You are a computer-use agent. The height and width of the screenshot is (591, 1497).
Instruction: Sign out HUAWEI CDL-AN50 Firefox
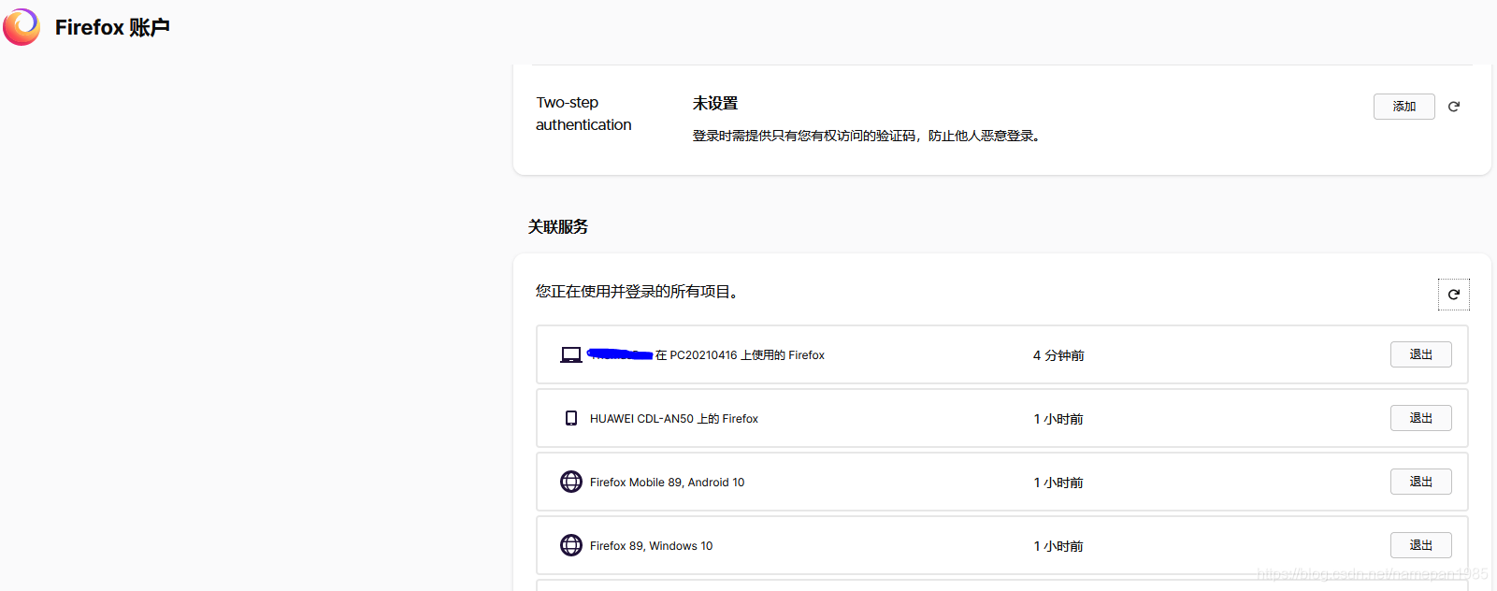1420,418
